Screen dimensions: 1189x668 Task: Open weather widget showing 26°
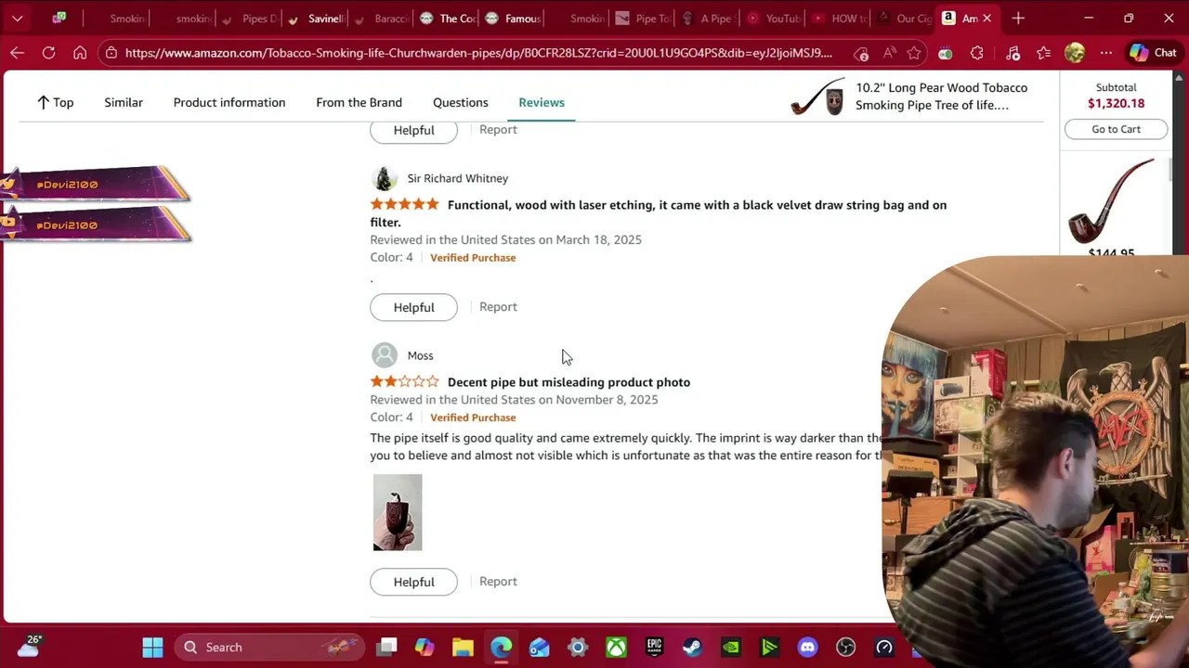click(28, 647)
